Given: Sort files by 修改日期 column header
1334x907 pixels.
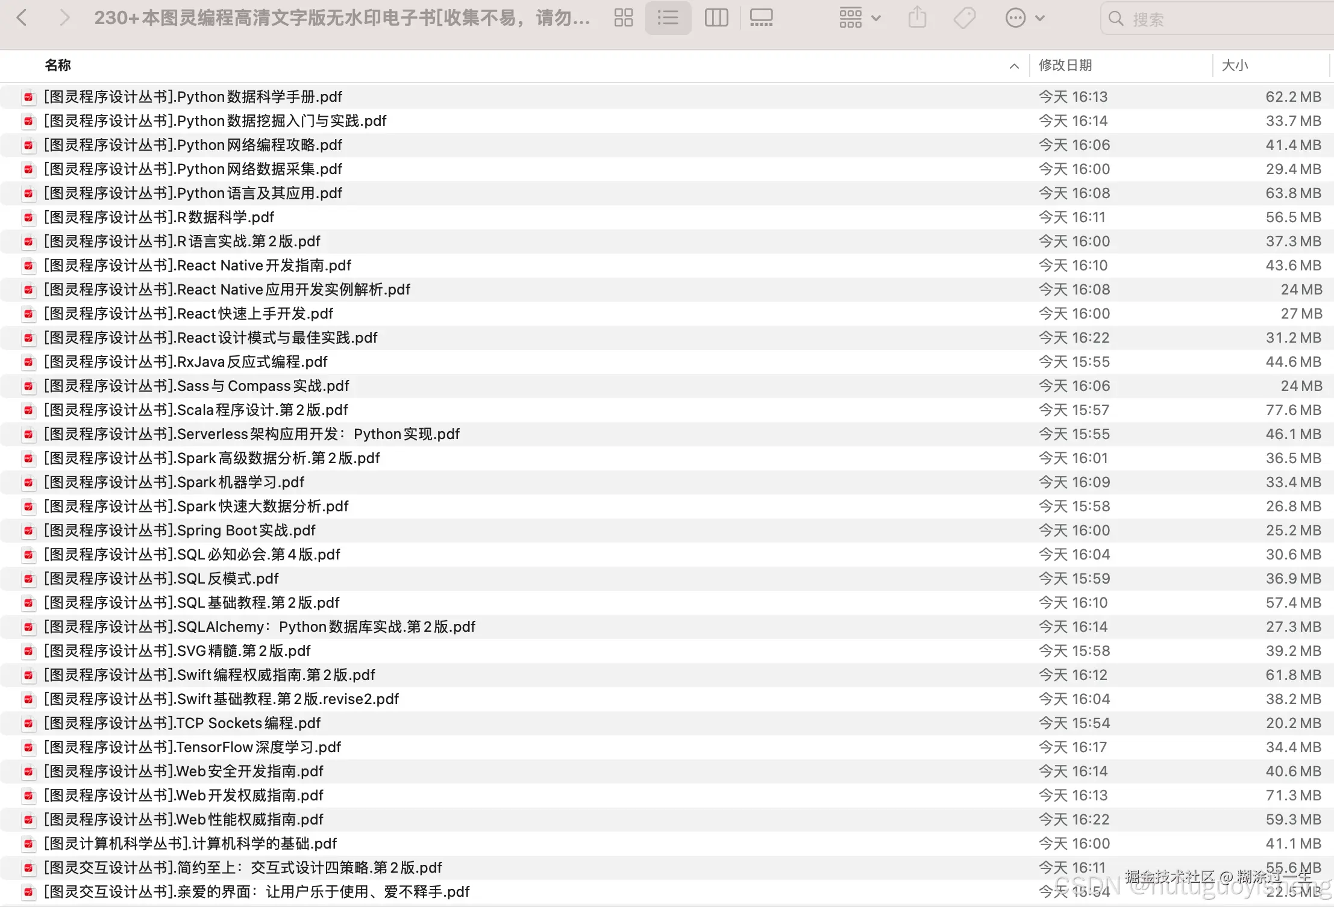Looking at the screenshot, I should click(x=1065, y=65).
